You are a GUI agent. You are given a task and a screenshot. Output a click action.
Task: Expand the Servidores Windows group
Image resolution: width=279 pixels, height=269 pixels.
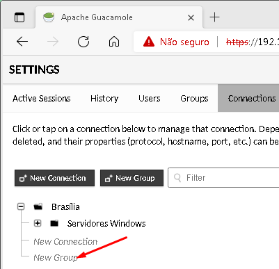tap(38, 223)
